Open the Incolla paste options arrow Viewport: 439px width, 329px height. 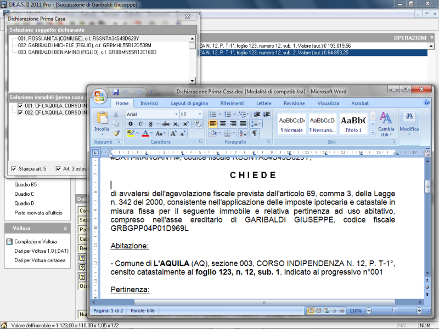(x=102, y=134)
